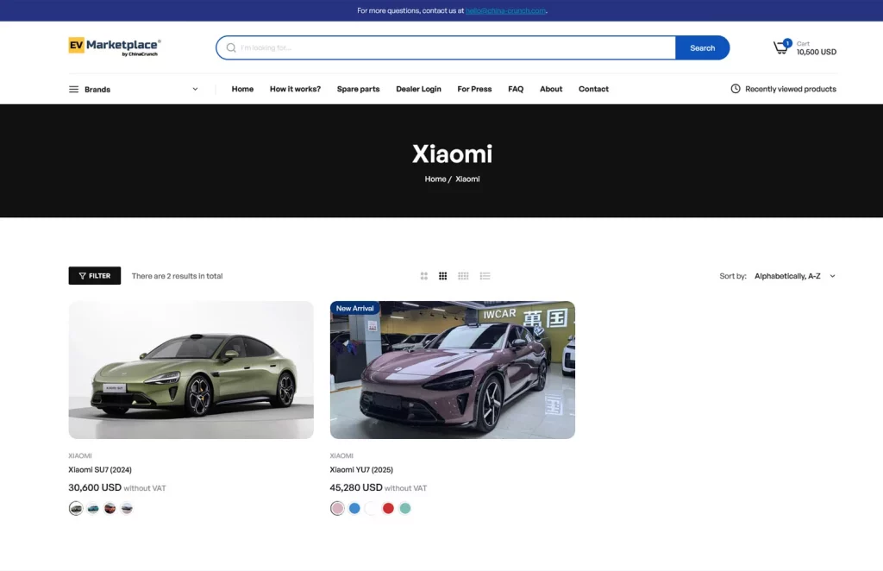The width and height of the screenshot is (883, 571).
Task: Open the green Xiaomi SU7 product image
Action: [191, 370]
